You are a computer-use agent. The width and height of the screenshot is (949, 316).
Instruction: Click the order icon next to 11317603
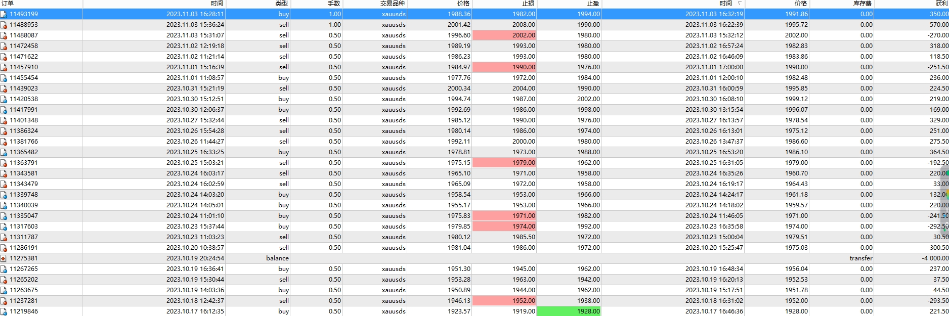4,227
